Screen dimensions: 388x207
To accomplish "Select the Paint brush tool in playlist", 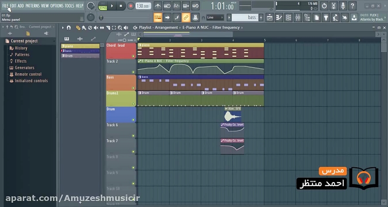I will pos(84,28).
